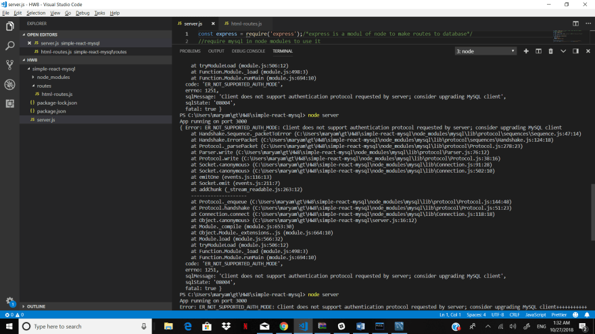Open the Tasks menu

(x=99, y=13)
